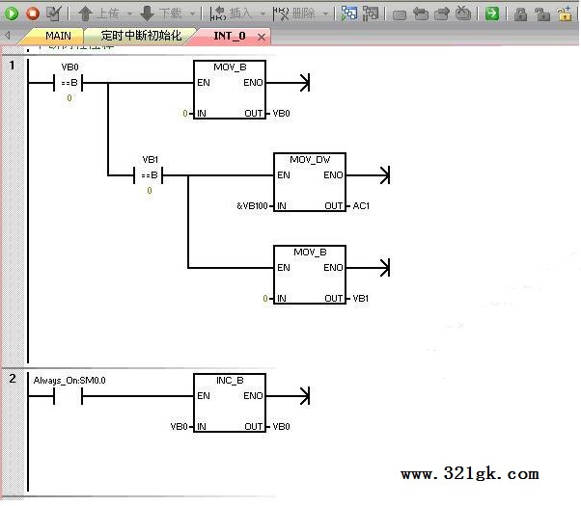Click the 删除 delete button
This screenshot has height=506, width=581.
(293, 13)
